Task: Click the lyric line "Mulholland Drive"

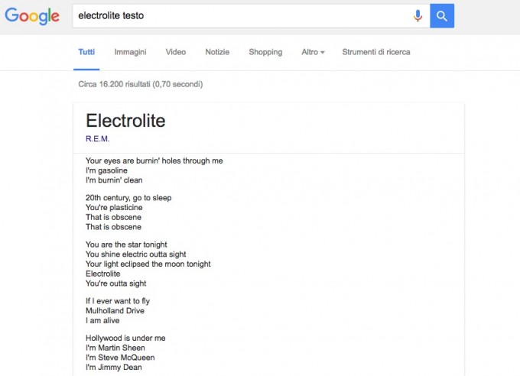Action: point(115,311)
